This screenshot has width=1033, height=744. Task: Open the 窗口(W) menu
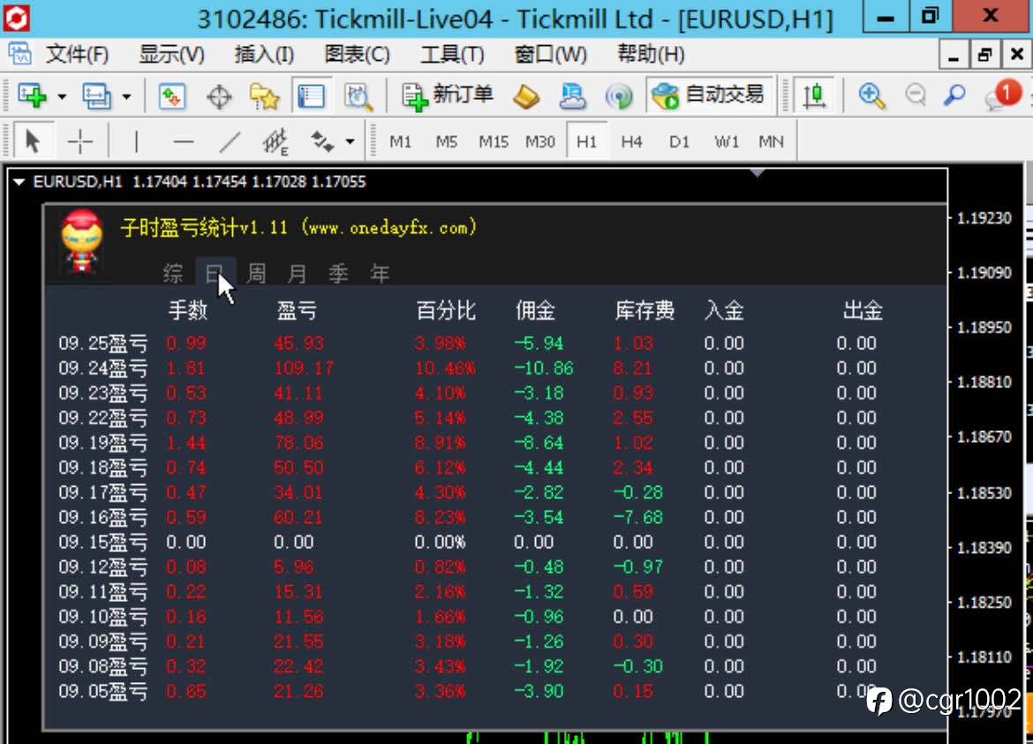[x=550, y=54]
